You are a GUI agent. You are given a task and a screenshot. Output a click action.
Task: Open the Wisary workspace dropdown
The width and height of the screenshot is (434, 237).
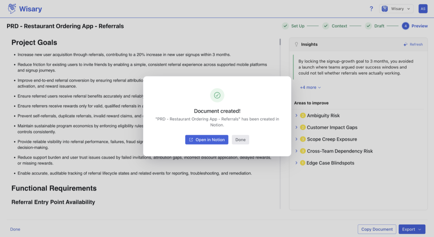coord(396,9)
